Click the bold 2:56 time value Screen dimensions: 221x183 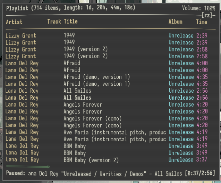(202, 98)
